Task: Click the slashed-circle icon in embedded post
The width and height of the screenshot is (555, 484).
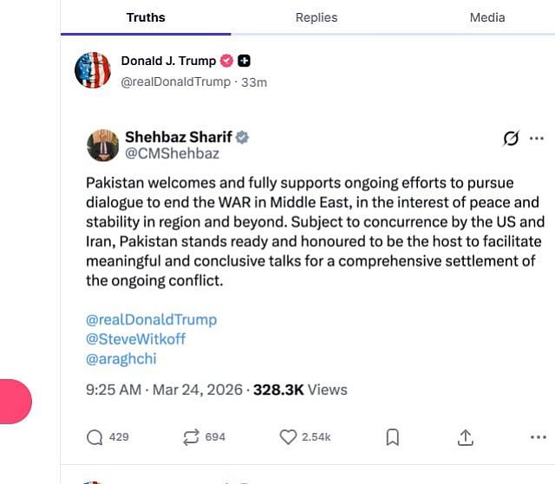Action: (x=511, y=139)
